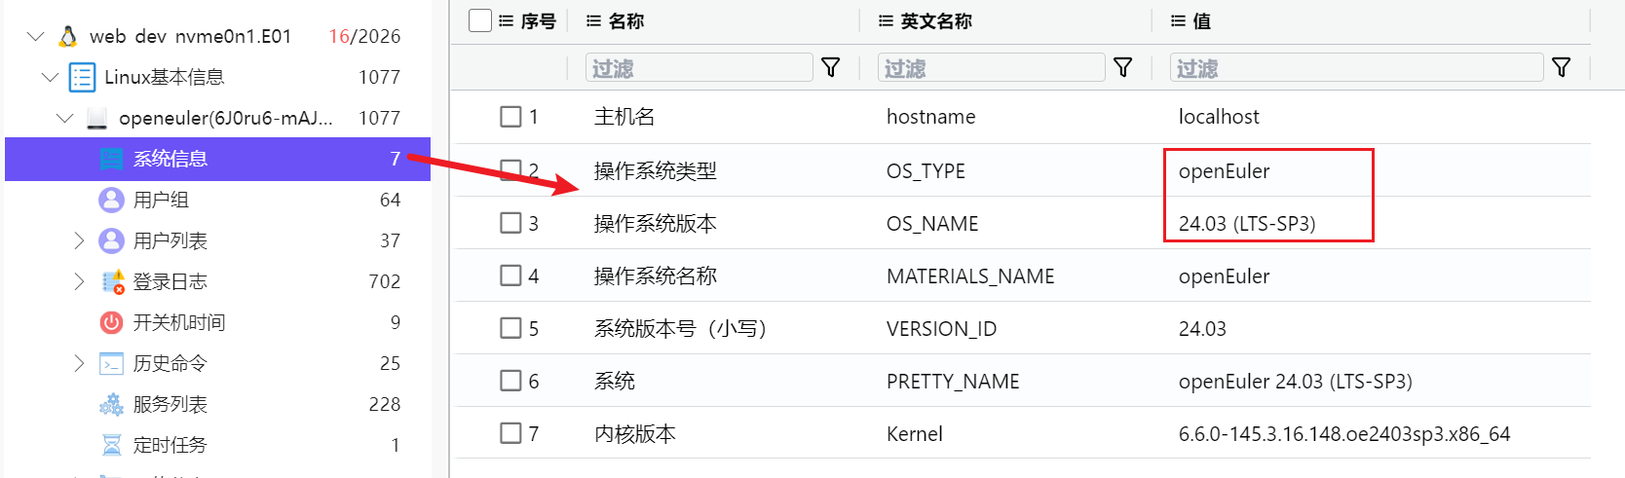Click the 值 column filter input
The width and height of the screenshot is (1625, 478).
1357,67
